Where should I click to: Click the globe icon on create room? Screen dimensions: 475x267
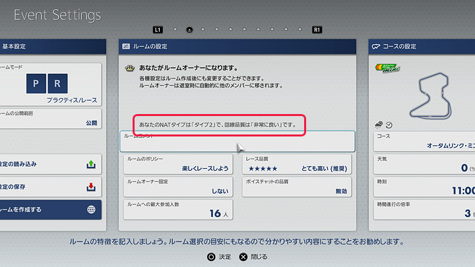(91, 210)
